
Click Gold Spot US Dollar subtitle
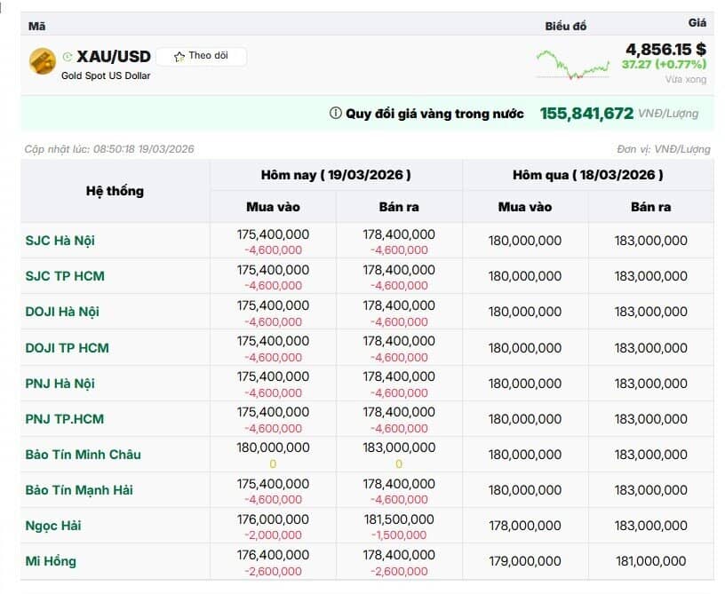(106, 75)
